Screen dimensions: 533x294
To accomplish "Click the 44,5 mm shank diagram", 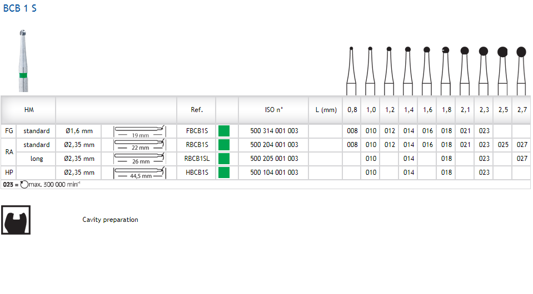I will click(140, 173).
